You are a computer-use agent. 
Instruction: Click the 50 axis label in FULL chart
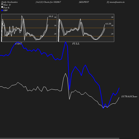click(112, 26)
